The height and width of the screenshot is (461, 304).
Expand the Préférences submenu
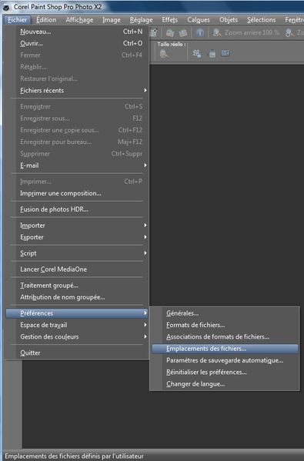77,313
